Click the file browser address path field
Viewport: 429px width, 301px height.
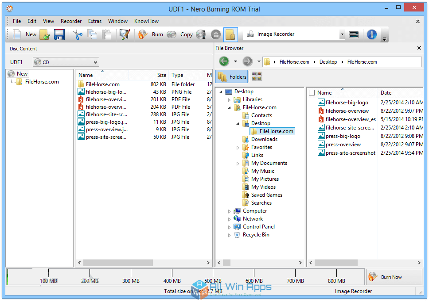click(342, 62)
